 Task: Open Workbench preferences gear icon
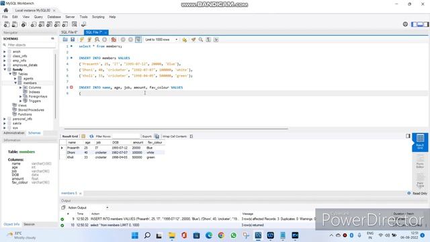point(405,24)
